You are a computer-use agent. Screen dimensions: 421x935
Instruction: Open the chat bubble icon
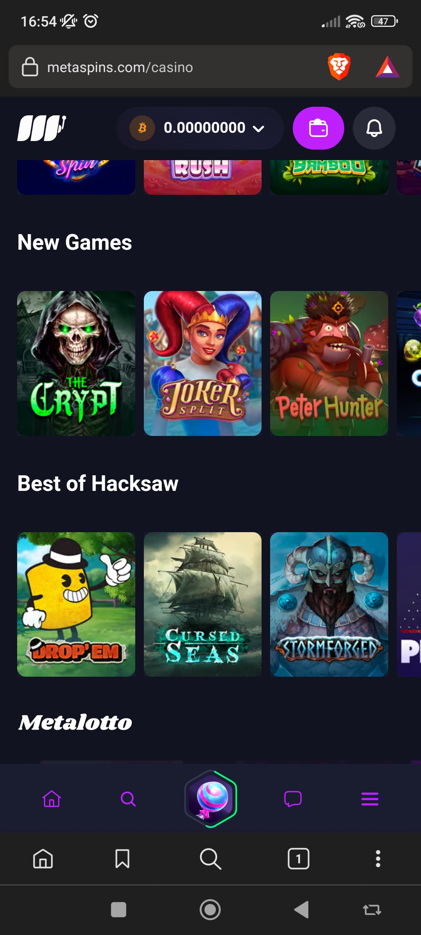click(x=293, y=799)
